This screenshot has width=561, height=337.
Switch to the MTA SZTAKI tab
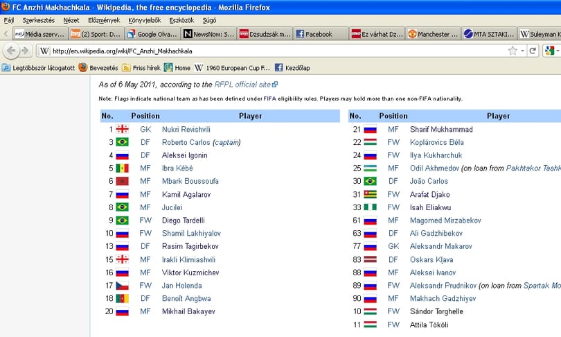pos(489,34)
